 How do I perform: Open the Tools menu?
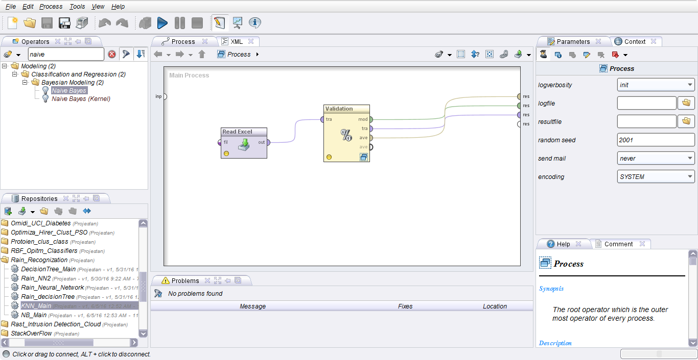[x=77, y=7]
